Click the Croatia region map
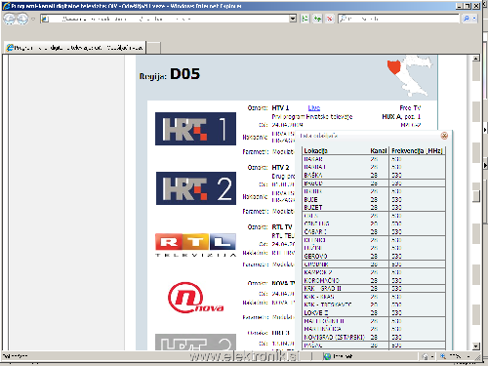Image resolution: width=488 pixels, height=366 pixels. (x=409, y=76)
